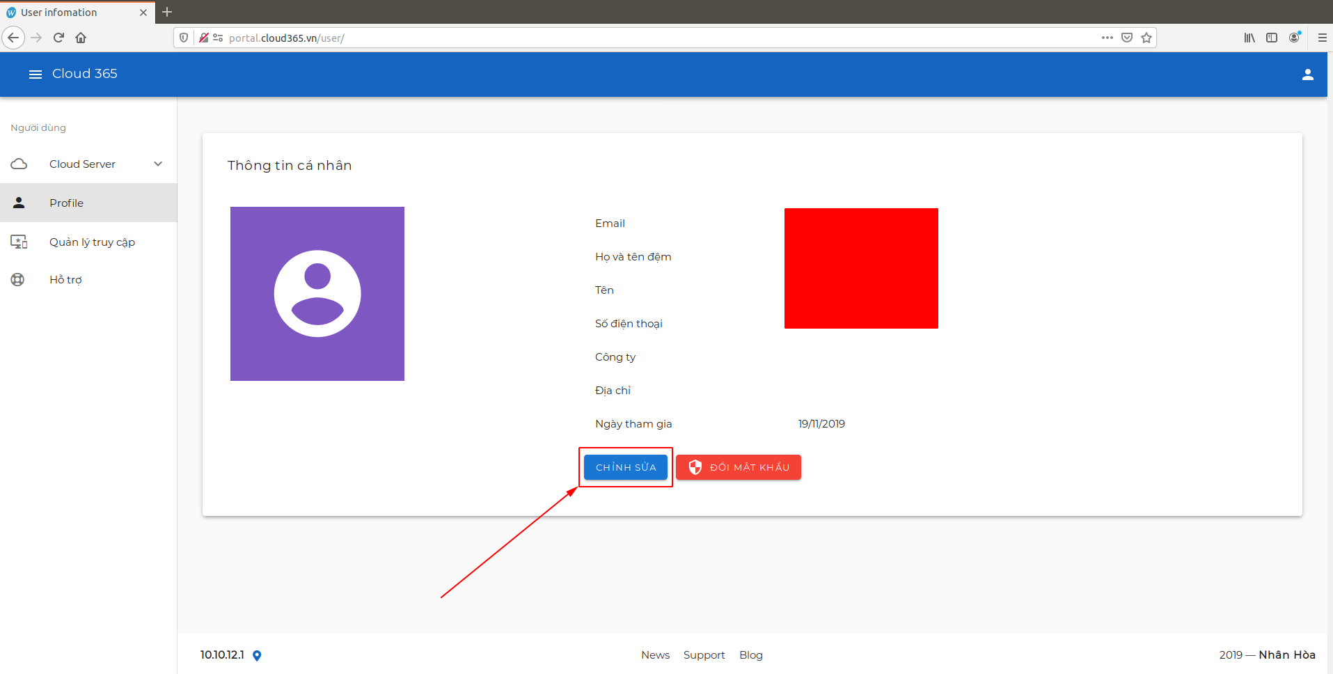
Task: Click the browser forward arrow
Action: pyautogui.click(x=36, y=38)
